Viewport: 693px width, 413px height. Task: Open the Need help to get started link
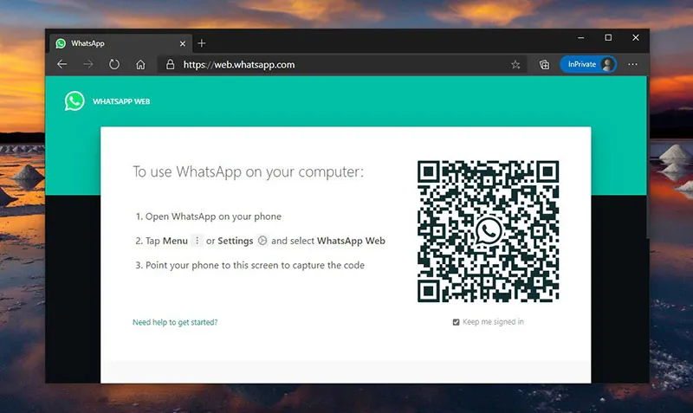[x=175, y=322]
